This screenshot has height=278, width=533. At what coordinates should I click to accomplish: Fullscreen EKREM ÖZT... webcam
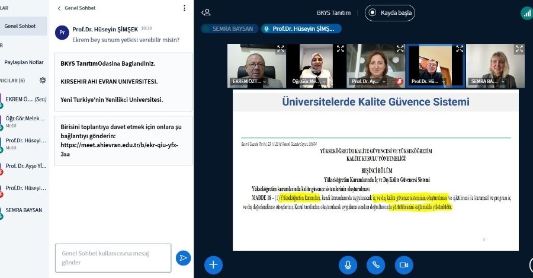[281, 49]
